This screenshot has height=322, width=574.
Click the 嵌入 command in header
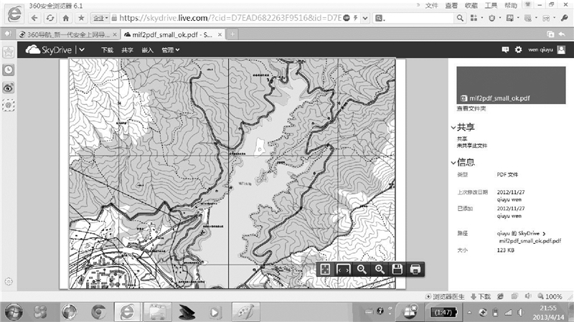coord(148,50)
